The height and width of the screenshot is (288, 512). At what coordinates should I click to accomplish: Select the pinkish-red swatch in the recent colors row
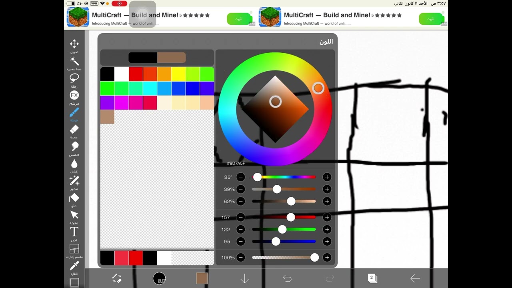pos(122,258)
